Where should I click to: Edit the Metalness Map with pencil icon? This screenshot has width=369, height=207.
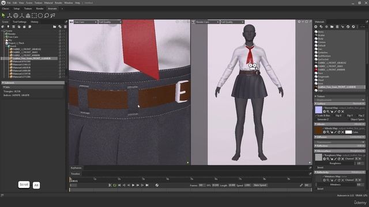[x=335, y=180]
